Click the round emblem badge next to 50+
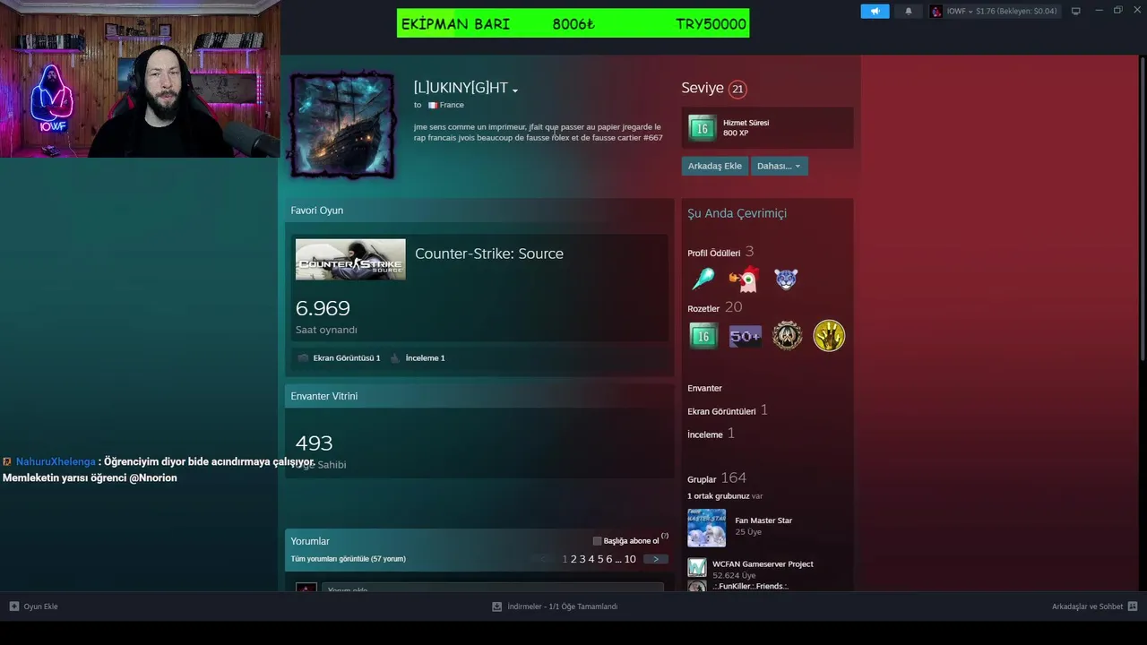Viewport: 1147px width, 645px height. tap(788, 336)
